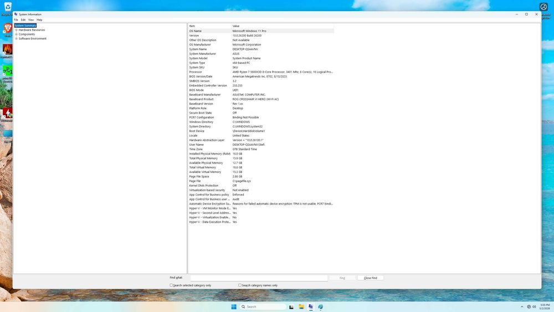Select the OS Name row

[x=261, y=30]
